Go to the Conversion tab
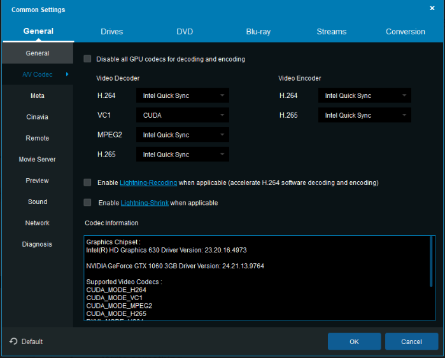Image resolution: width=445 pixels, height=358 pixels. point(405,32)
